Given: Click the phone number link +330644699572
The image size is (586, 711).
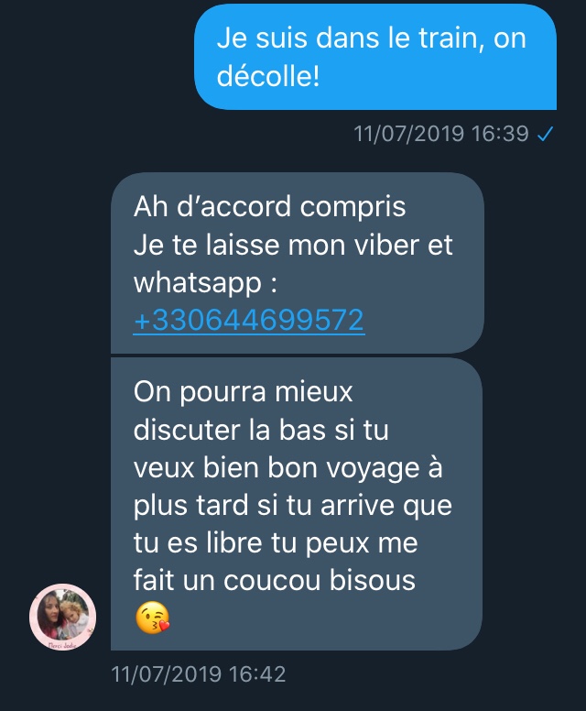Looking at the screenshot, I should click(249, 320).
